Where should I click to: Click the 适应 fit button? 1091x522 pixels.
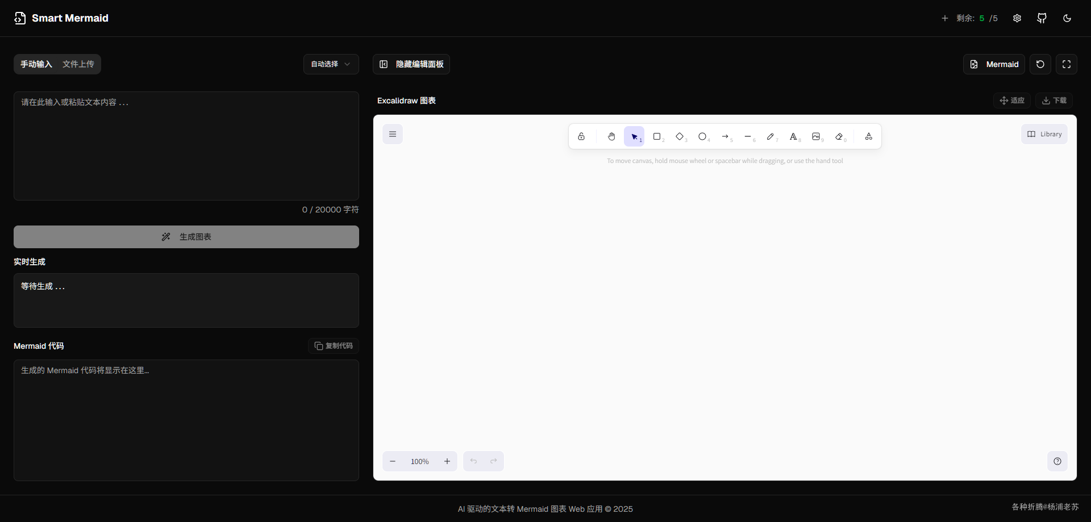click(1012, 101)
